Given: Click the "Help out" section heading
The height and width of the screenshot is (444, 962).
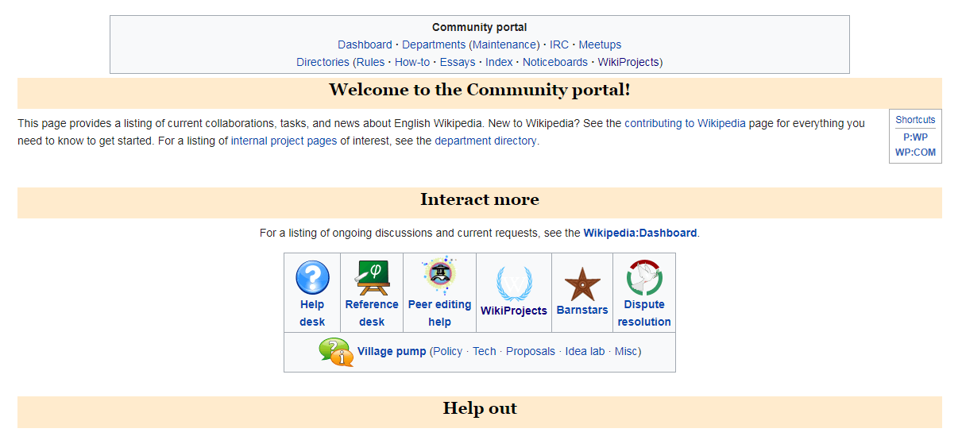Looking at the screenshot, I should pos(480,409).
